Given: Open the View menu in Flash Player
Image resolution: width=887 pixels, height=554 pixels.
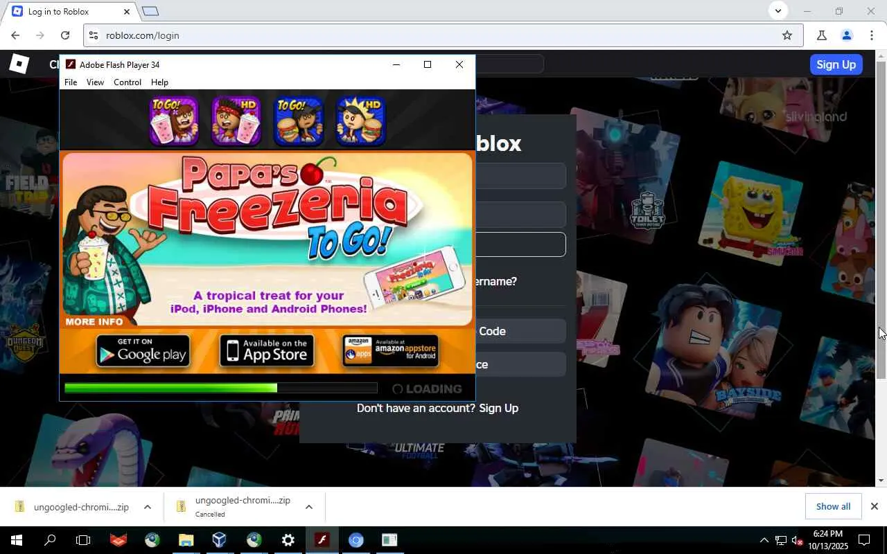Looking at the screenshot, I should click(95, 82).
